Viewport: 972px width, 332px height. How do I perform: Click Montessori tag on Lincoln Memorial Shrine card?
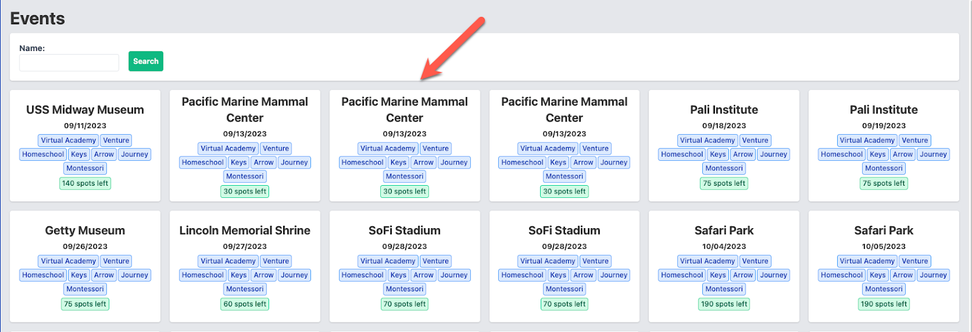tap(245, 289)
